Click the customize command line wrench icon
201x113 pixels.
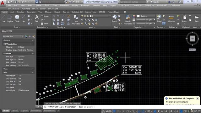pos(41,107)
